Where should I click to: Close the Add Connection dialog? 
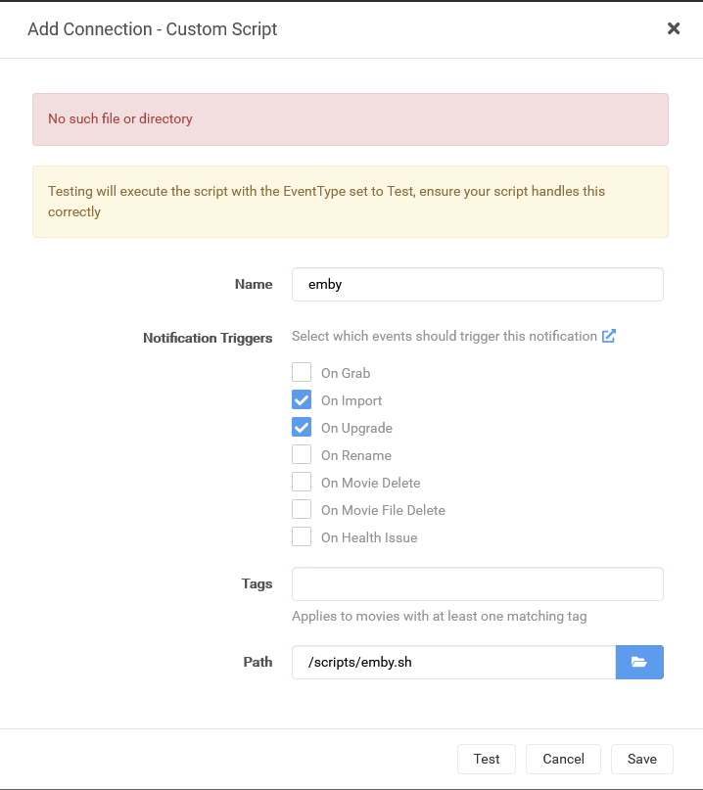point(674,28)
